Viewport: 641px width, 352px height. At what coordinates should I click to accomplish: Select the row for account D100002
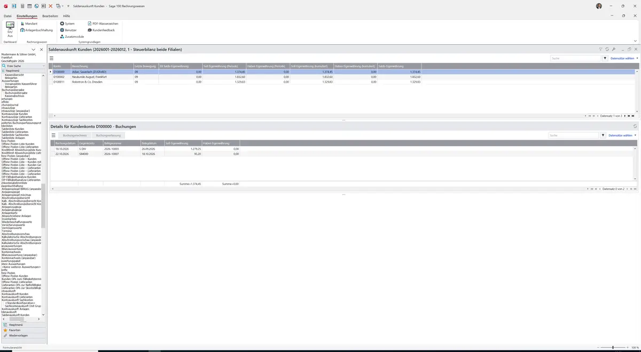pos(342,77)
